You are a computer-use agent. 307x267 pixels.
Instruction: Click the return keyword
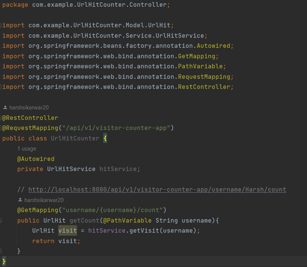coord(43,241)
